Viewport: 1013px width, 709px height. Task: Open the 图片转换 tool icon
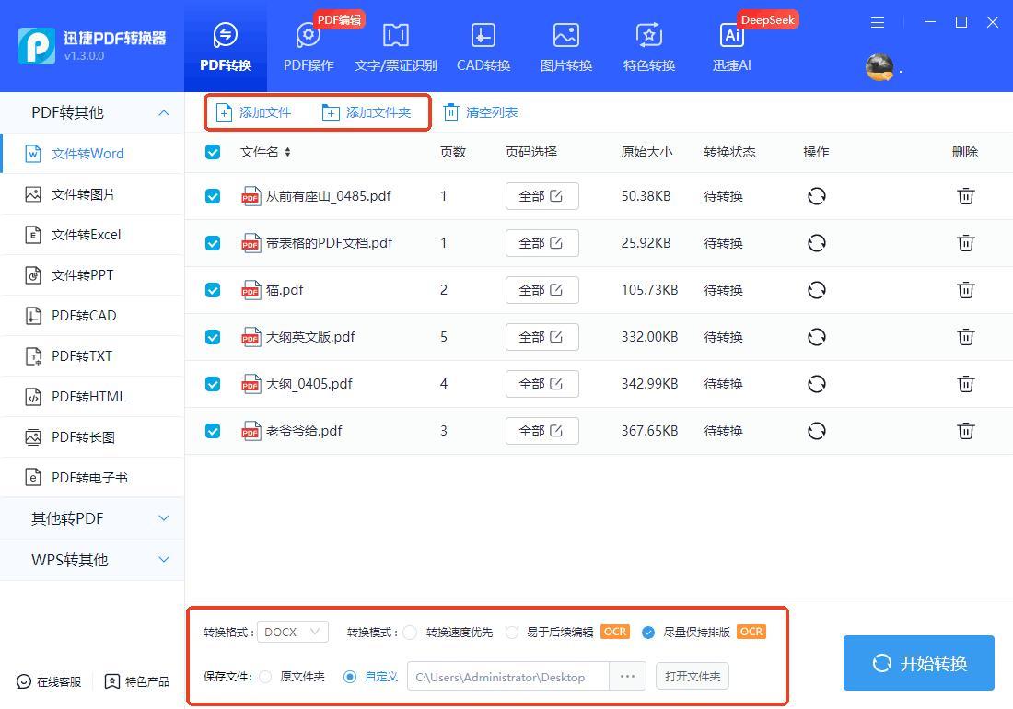565,36
